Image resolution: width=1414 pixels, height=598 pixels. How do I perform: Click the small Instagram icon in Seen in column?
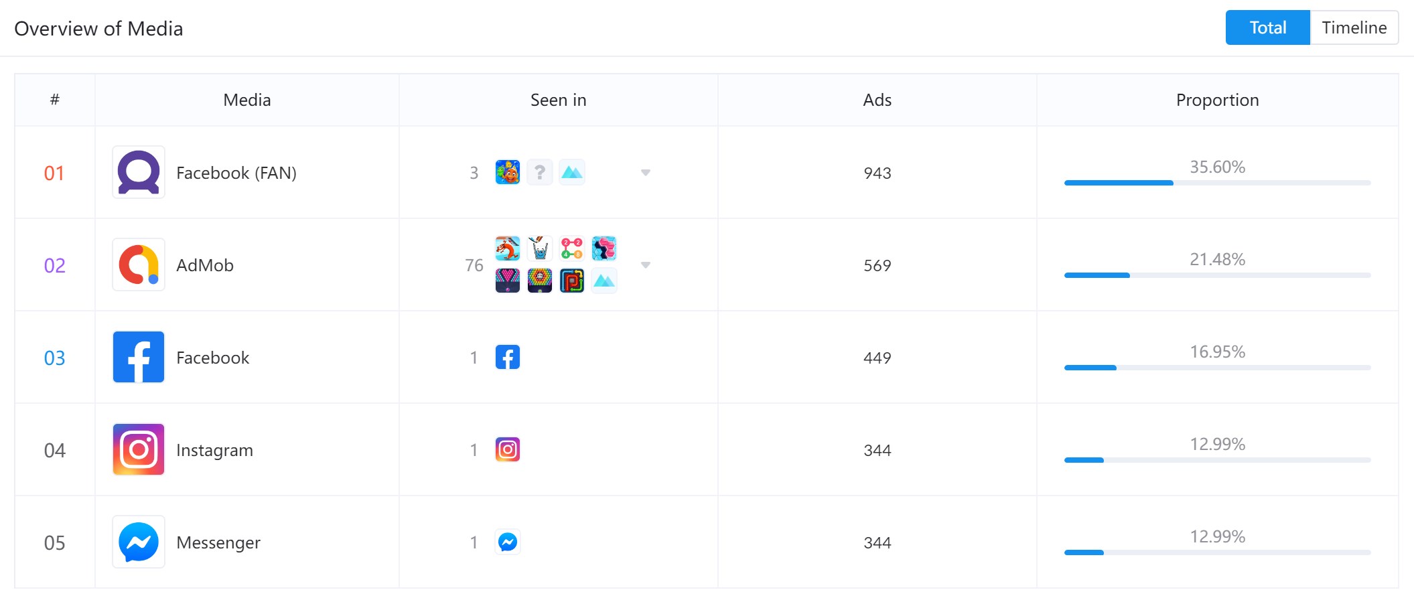[x=508, y=450]
